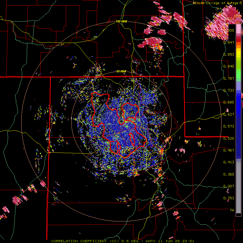Click the 23:51 timestamp text
This screenshot has width=243, height=243.
click(188, 241)
